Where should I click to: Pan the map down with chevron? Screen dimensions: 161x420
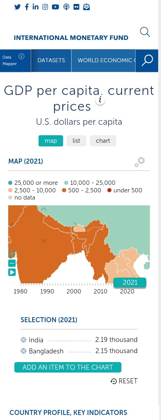(x=44, y=241)
